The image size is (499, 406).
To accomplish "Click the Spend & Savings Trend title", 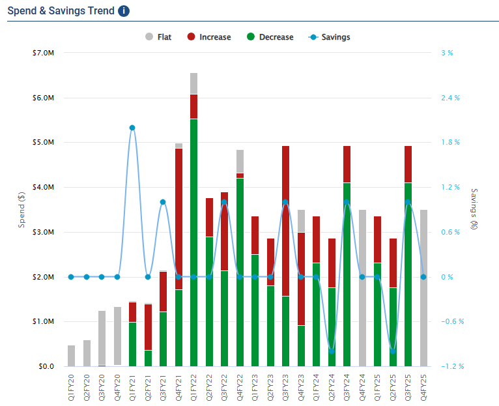I will [x=61, y=11].
